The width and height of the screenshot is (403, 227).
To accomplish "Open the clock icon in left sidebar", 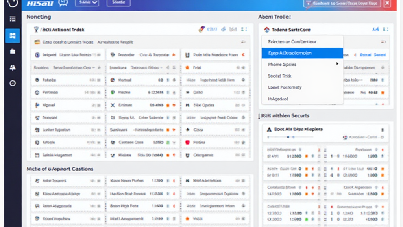I will (x=13, y=83).
